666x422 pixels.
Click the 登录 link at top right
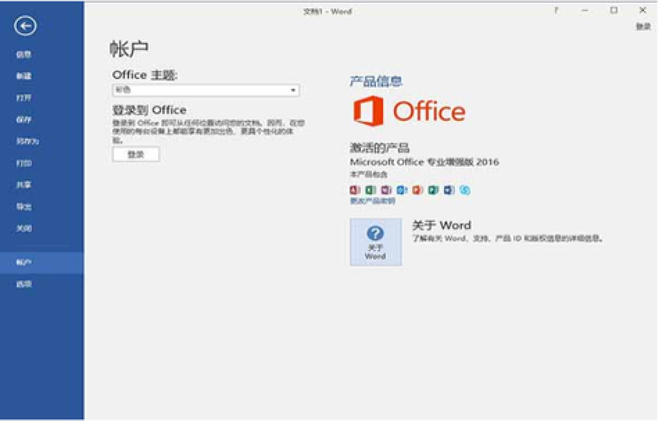[643, 27]
